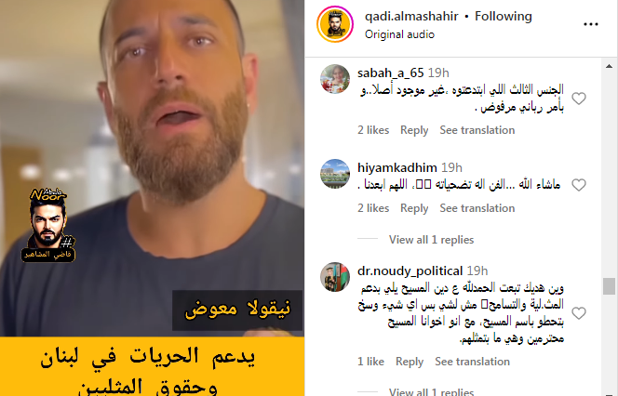Expand View all 1 replies under hiyamkadhim

coord(431,240)
